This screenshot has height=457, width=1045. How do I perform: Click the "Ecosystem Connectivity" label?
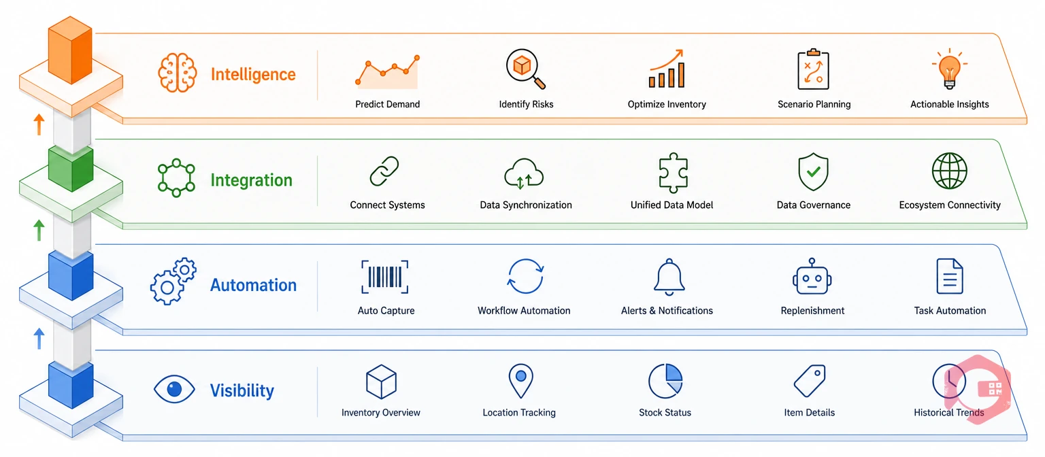click(950, 205)
